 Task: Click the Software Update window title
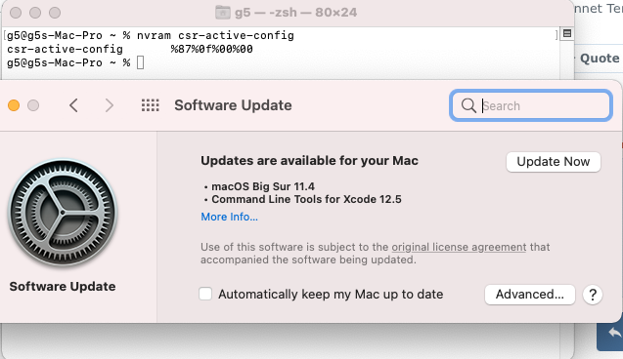click(x=233, y=105)
